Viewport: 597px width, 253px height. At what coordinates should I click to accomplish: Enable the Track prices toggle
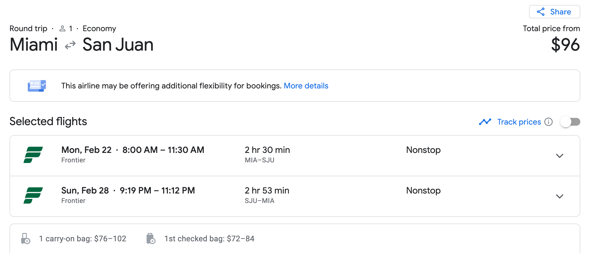[x=570, y=122]
